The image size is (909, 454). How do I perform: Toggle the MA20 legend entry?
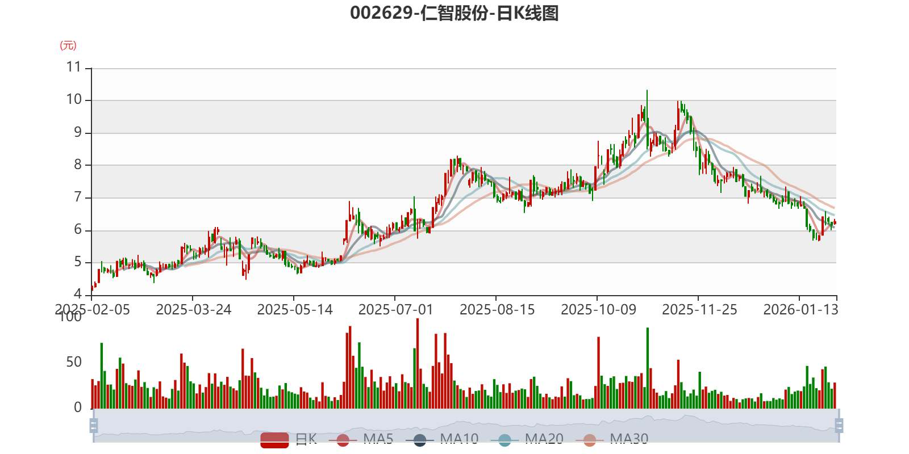tap(527, 439)
